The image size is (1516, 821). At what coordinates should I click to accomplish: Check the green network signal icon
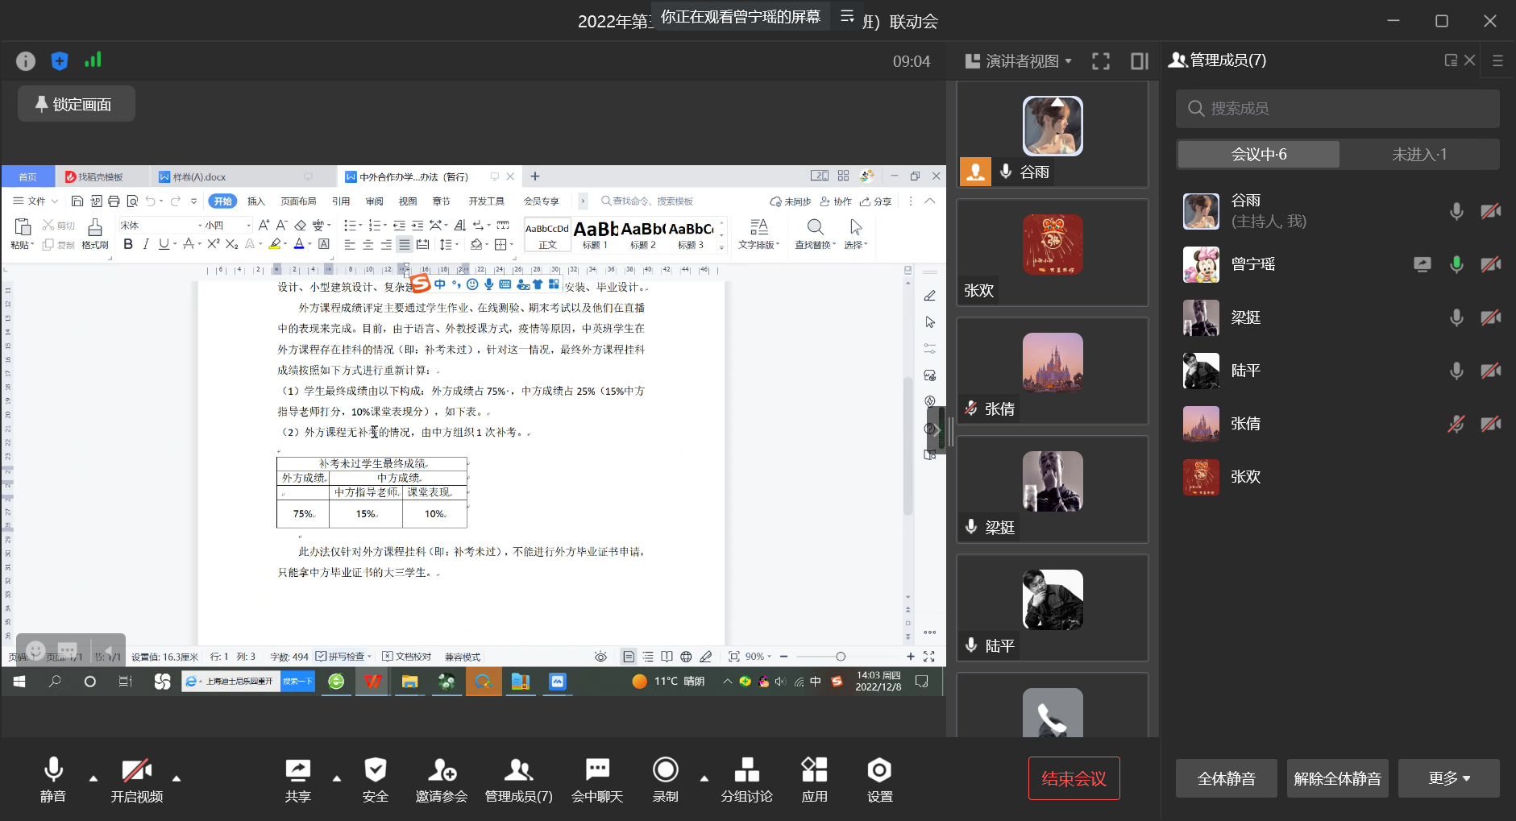click(93, 60)
